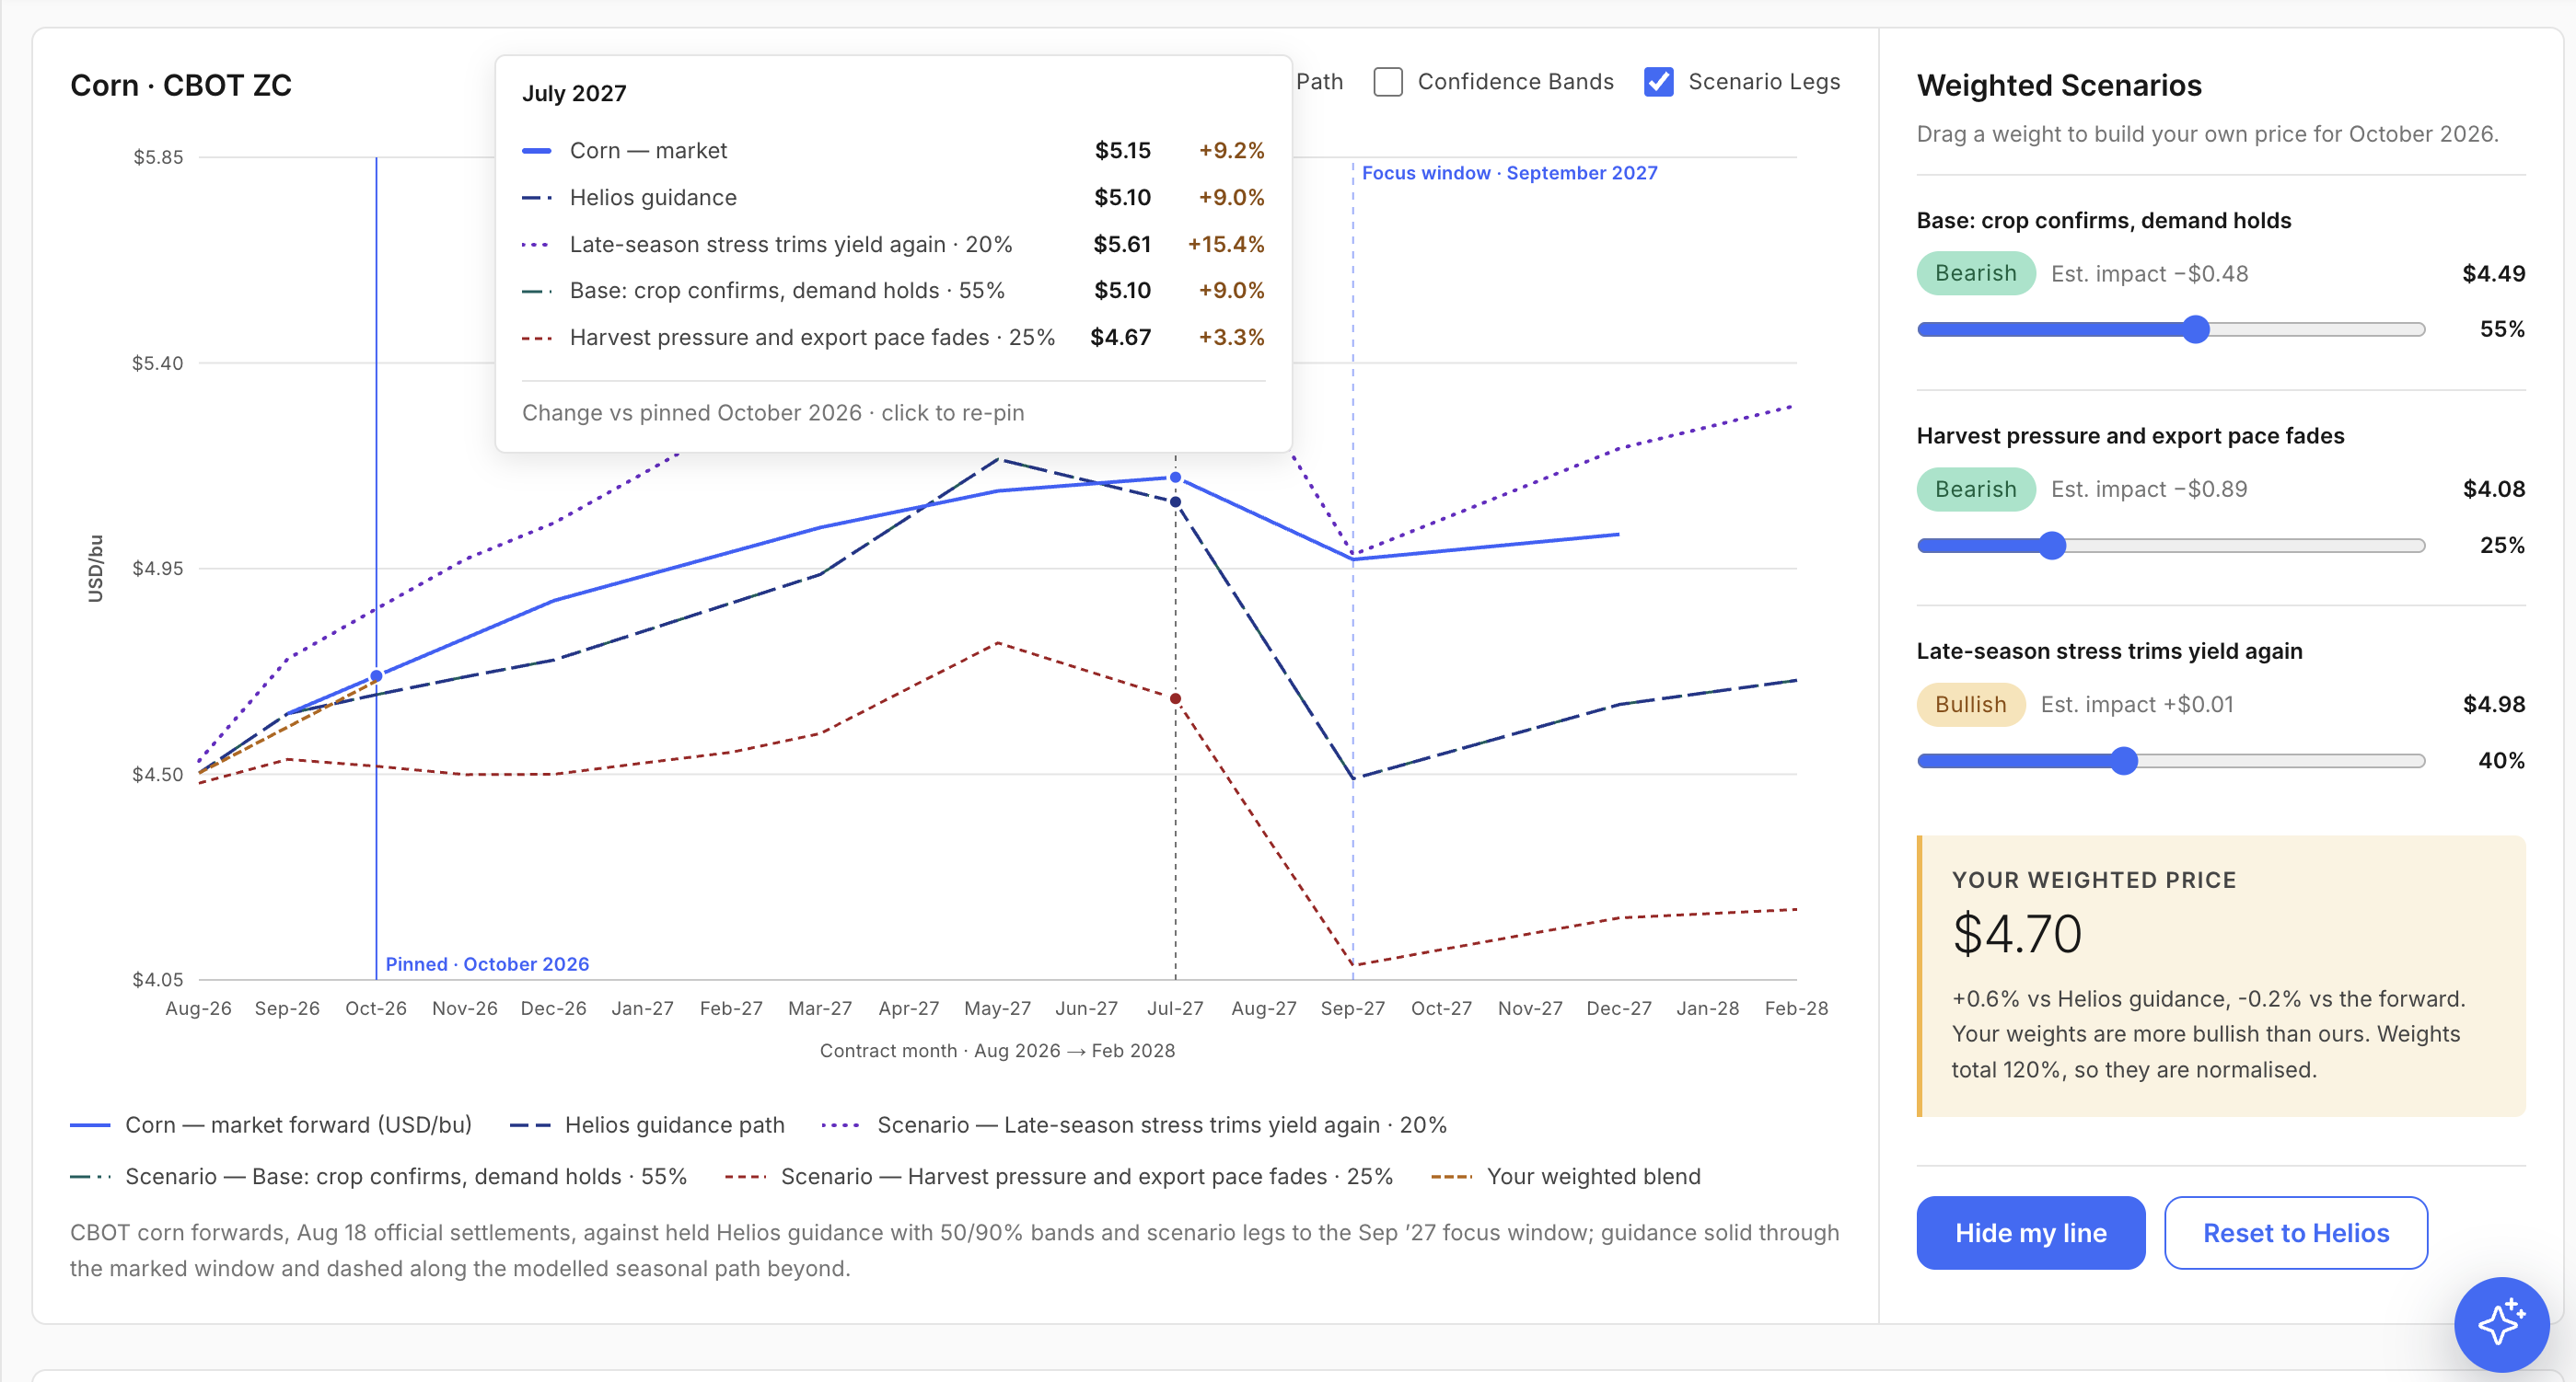Click the Hide my line button
Viewport: 2576px width, 1382px height.
pyautogui.click(x=2030, y=1232)
